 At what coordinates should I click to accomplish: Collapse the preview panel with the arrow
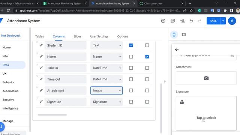point(165,81)
